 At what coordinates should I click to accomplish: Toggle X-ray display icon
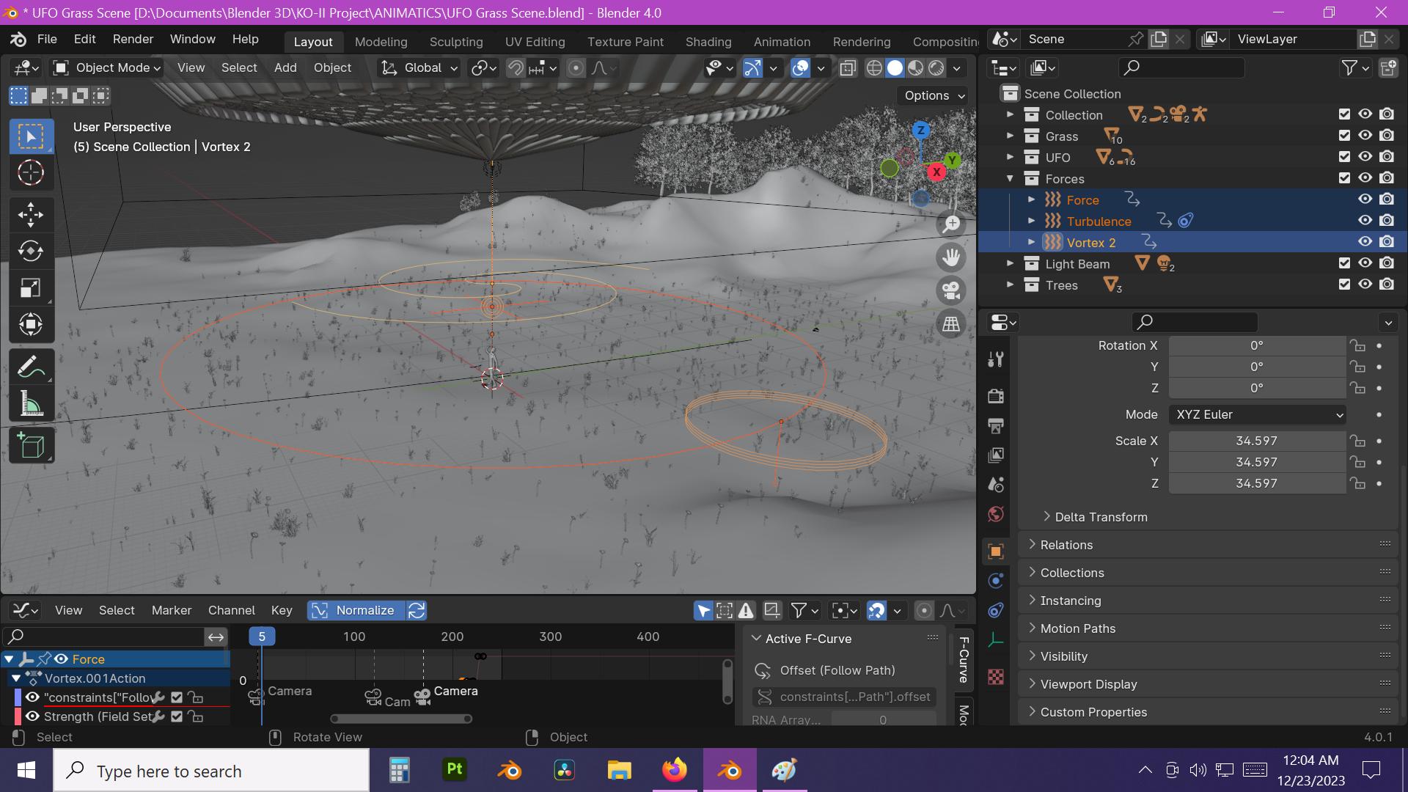848,68
